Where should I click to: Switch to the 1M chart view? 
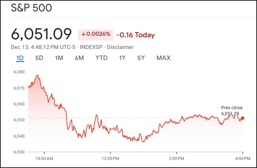[x=59, y=58]
